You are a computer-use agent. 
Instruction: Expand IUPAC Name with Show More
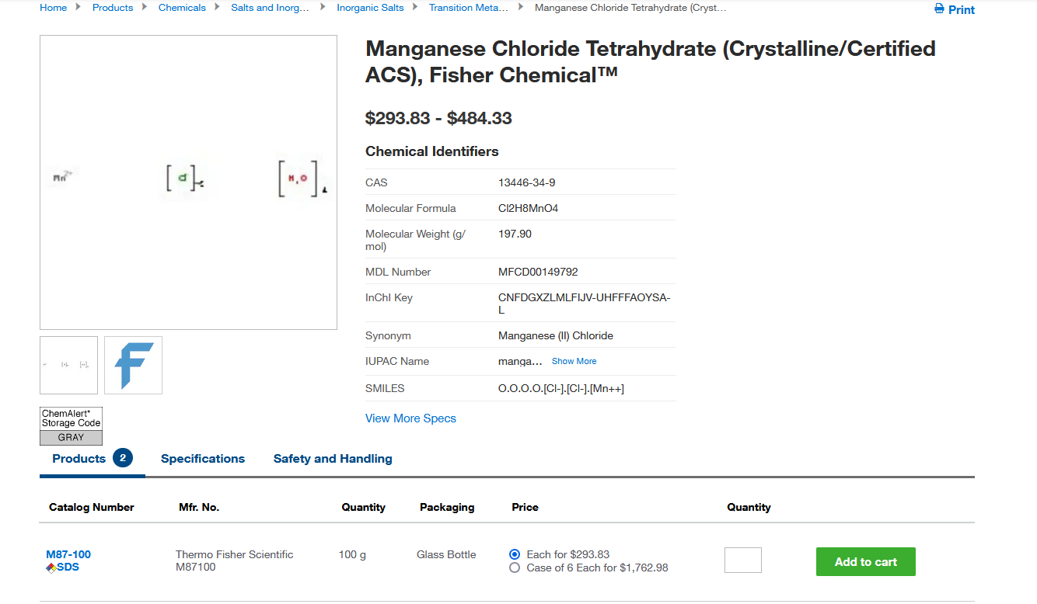(x=574, y=361)
